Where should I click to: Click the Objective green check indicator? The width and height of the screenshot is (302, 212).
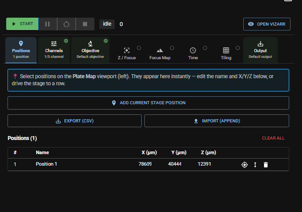pyautogui.click(x=106, y=41)
